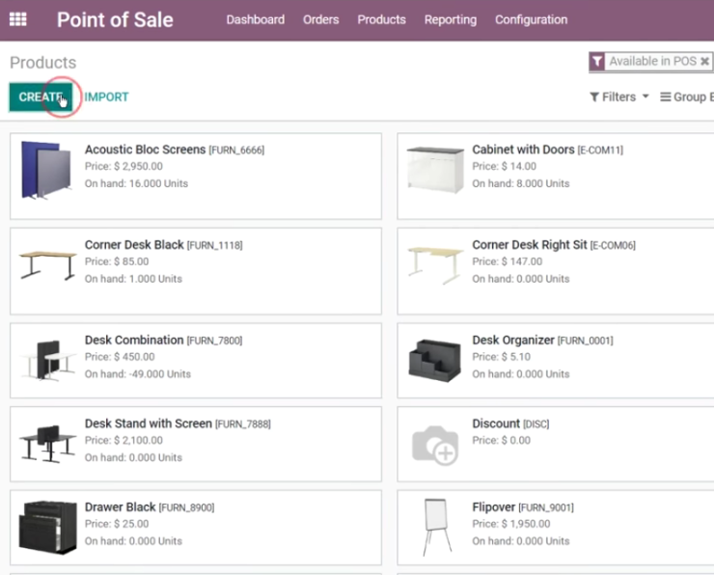Click the Price $ 1,950.00 text
This screenshot has height=575, width=714.
[511, 524]
